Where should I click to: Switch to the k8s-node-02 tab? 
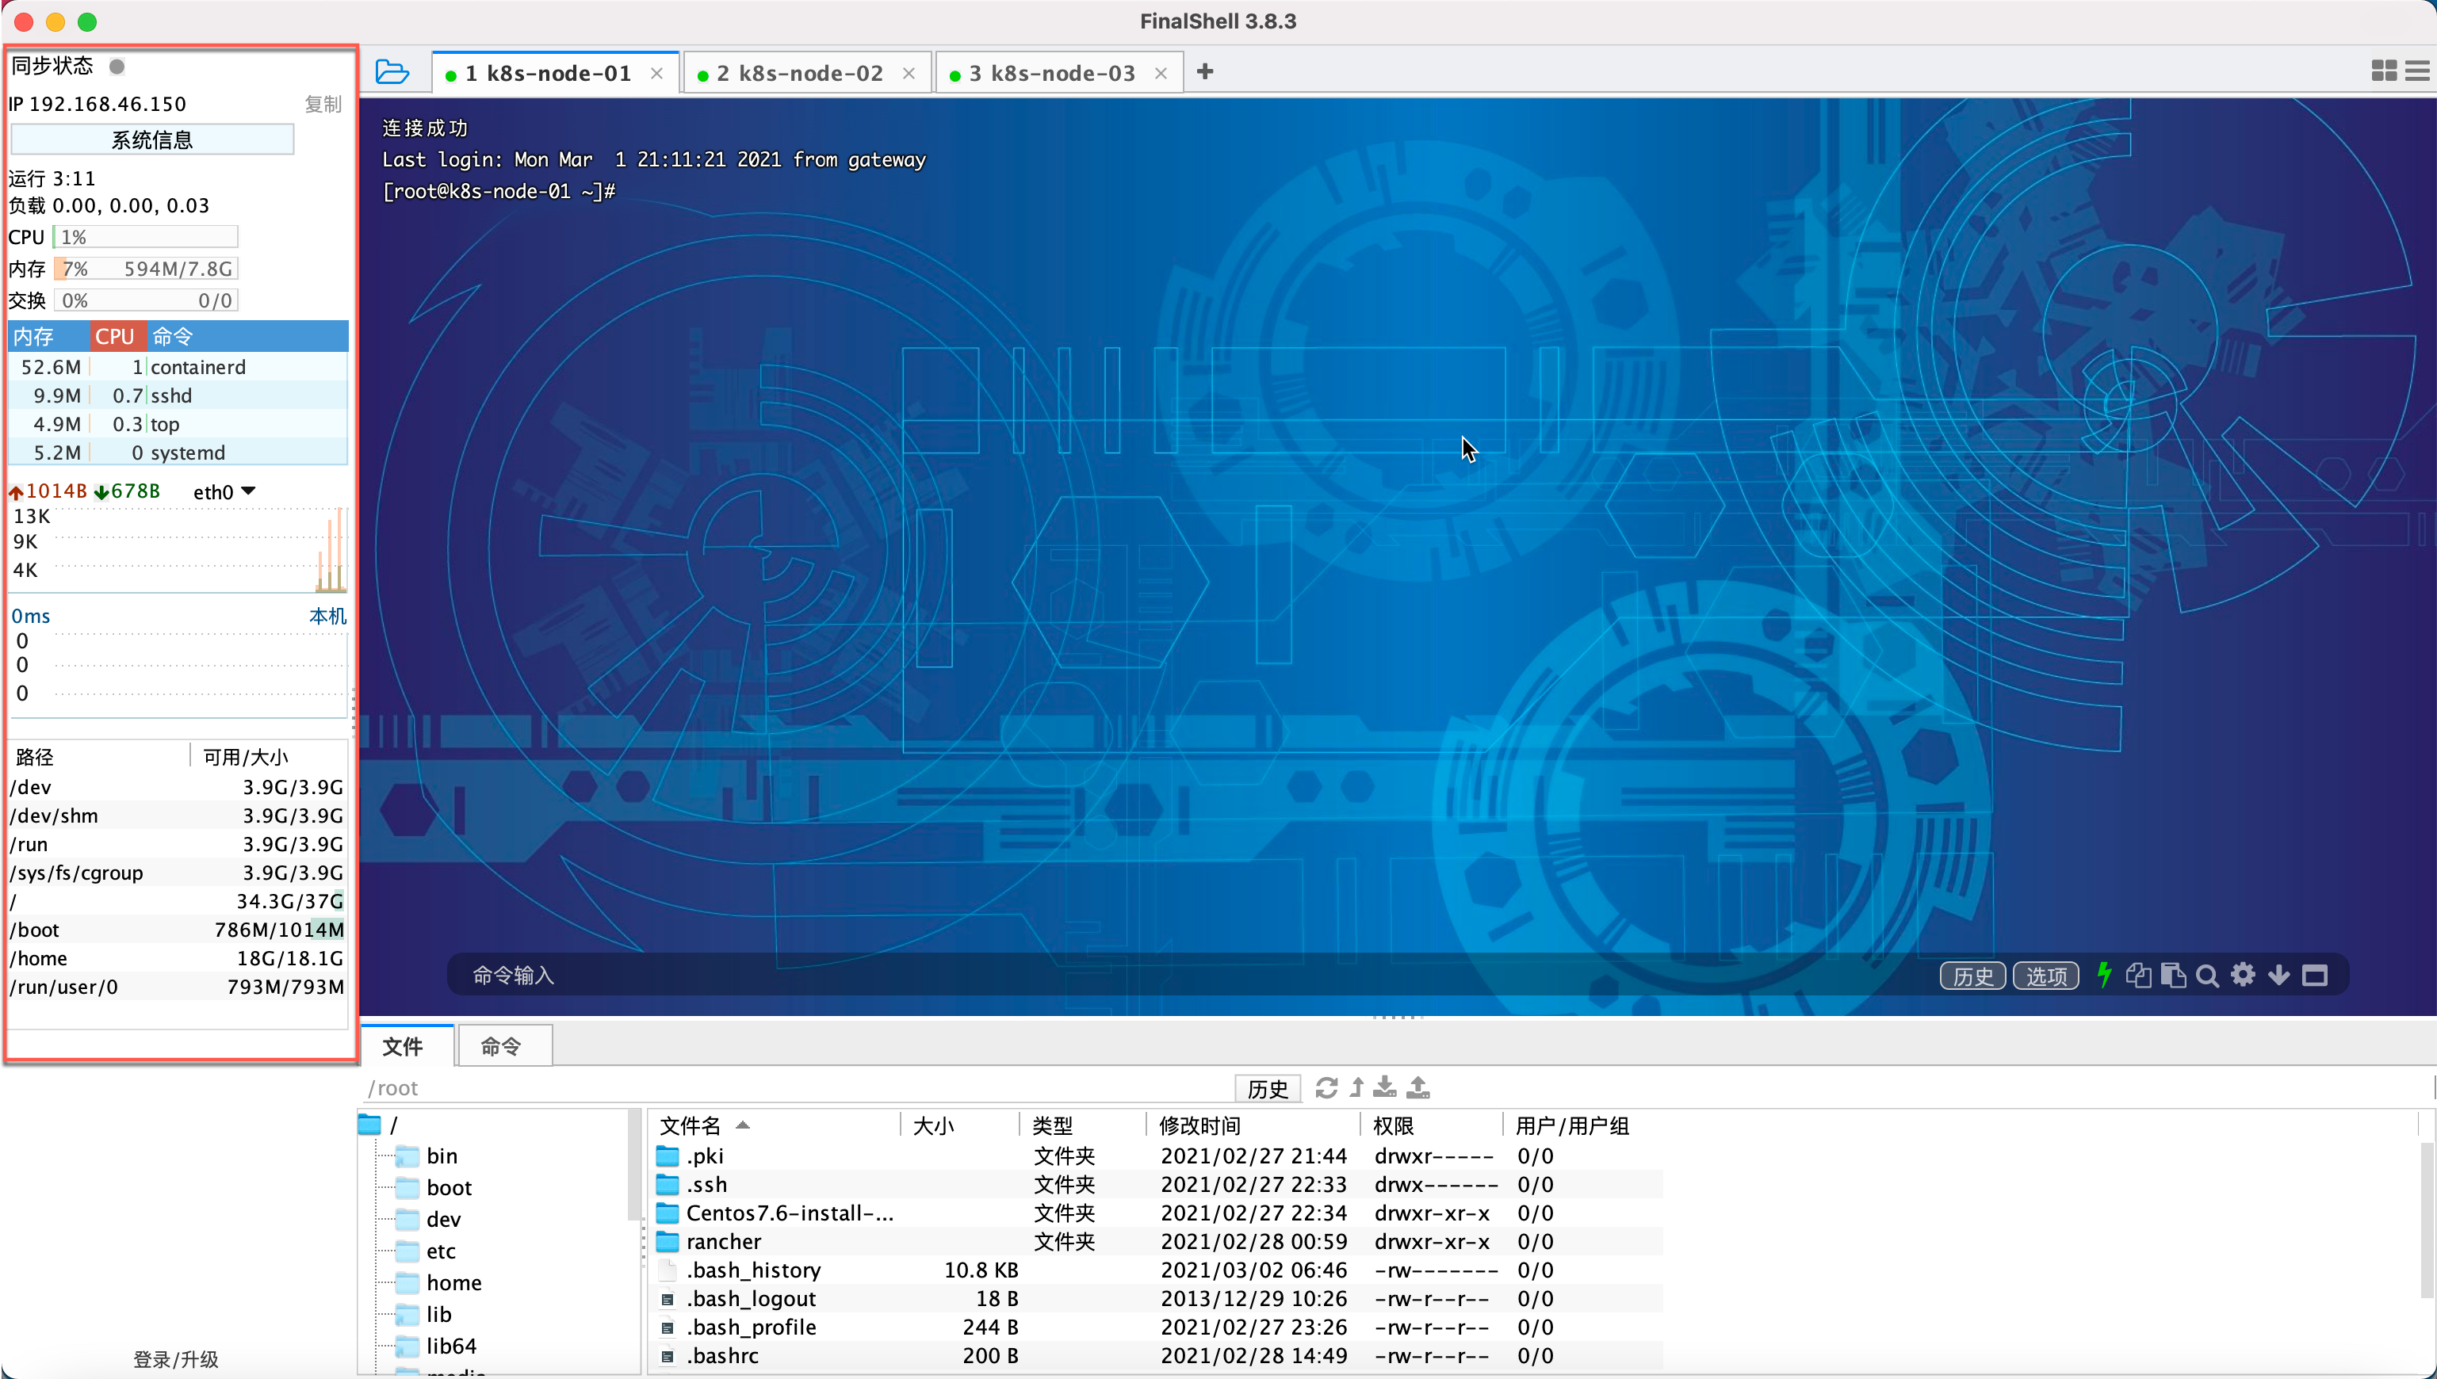[x=806, y=71]
